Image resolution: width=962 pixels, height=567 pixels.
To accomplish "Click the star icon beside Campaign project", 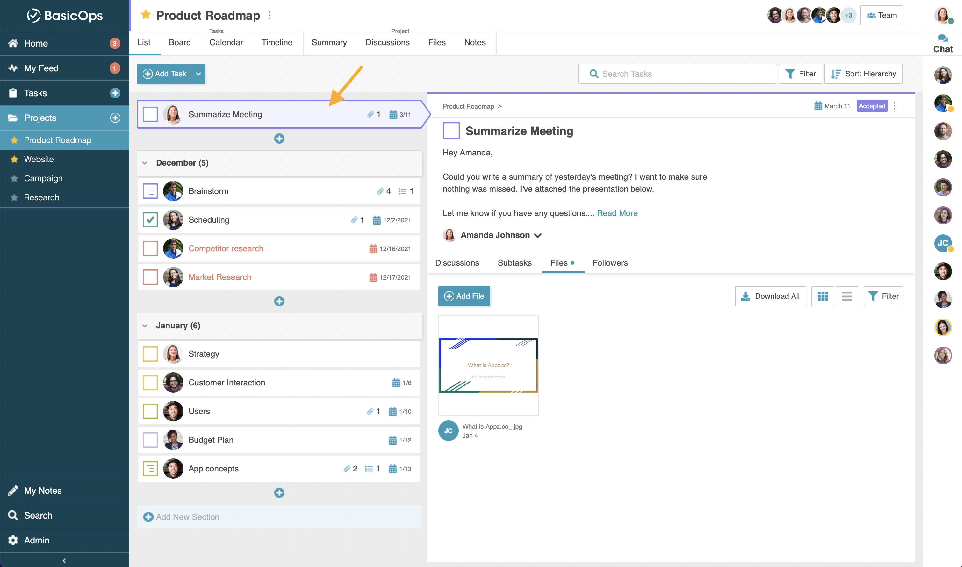I will [x=14, y=178].
